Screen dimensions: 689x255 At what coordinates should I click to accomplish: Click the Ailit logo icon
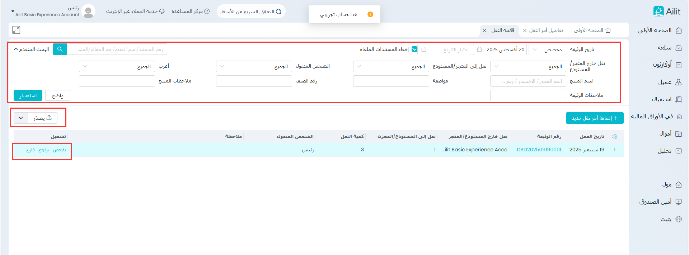(658, 11)
